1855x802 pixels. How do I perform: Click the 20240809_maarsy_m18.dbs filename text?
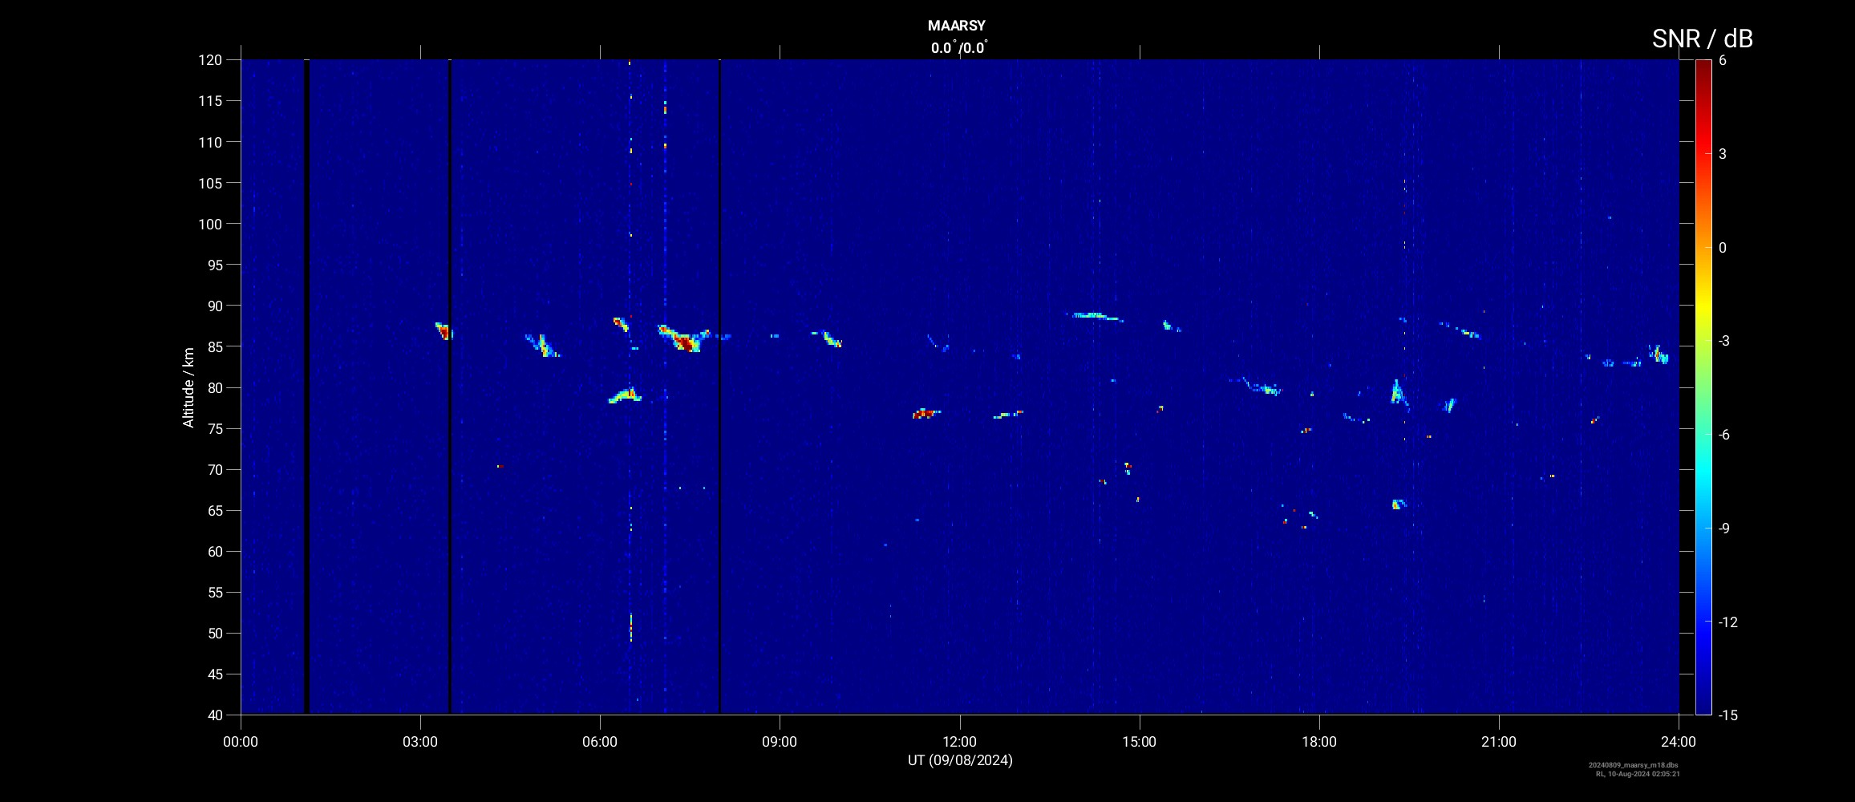click(x=1634, y=765)
